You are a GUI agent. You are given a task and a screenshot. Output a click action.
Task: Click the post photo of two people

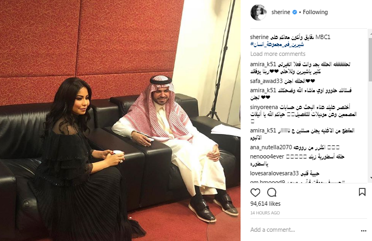point(120,120)
